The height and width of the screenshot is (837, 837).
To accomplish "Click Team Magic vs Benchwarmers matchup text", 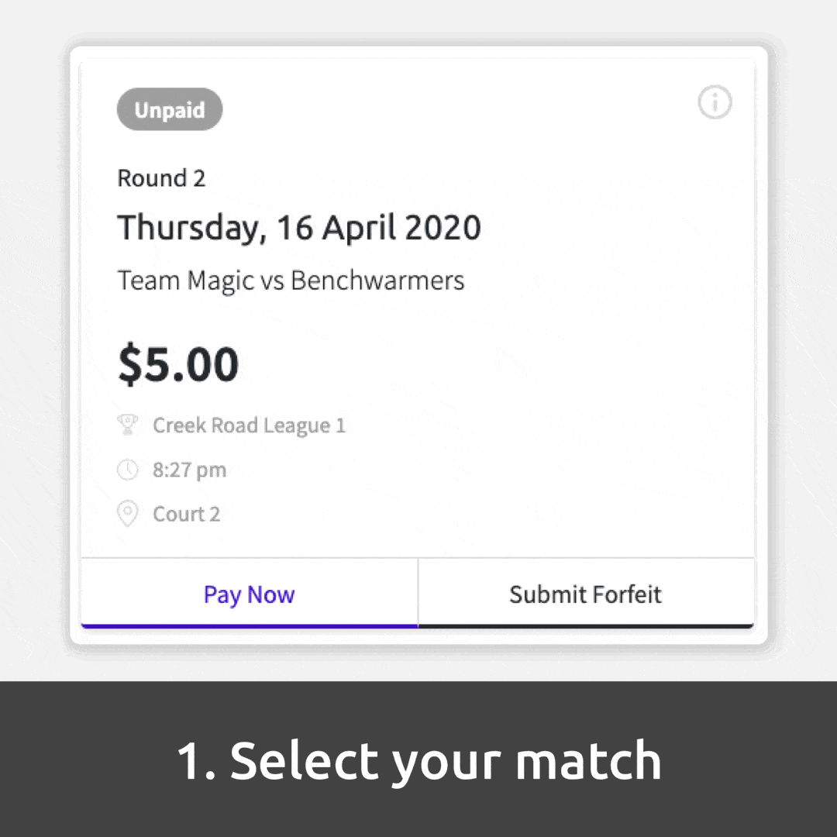I will click(291, 280).
